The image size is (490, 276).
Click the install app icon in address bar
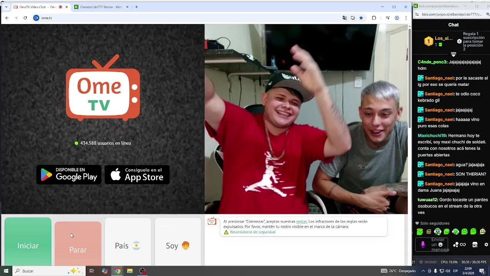(x=353, y=18)
